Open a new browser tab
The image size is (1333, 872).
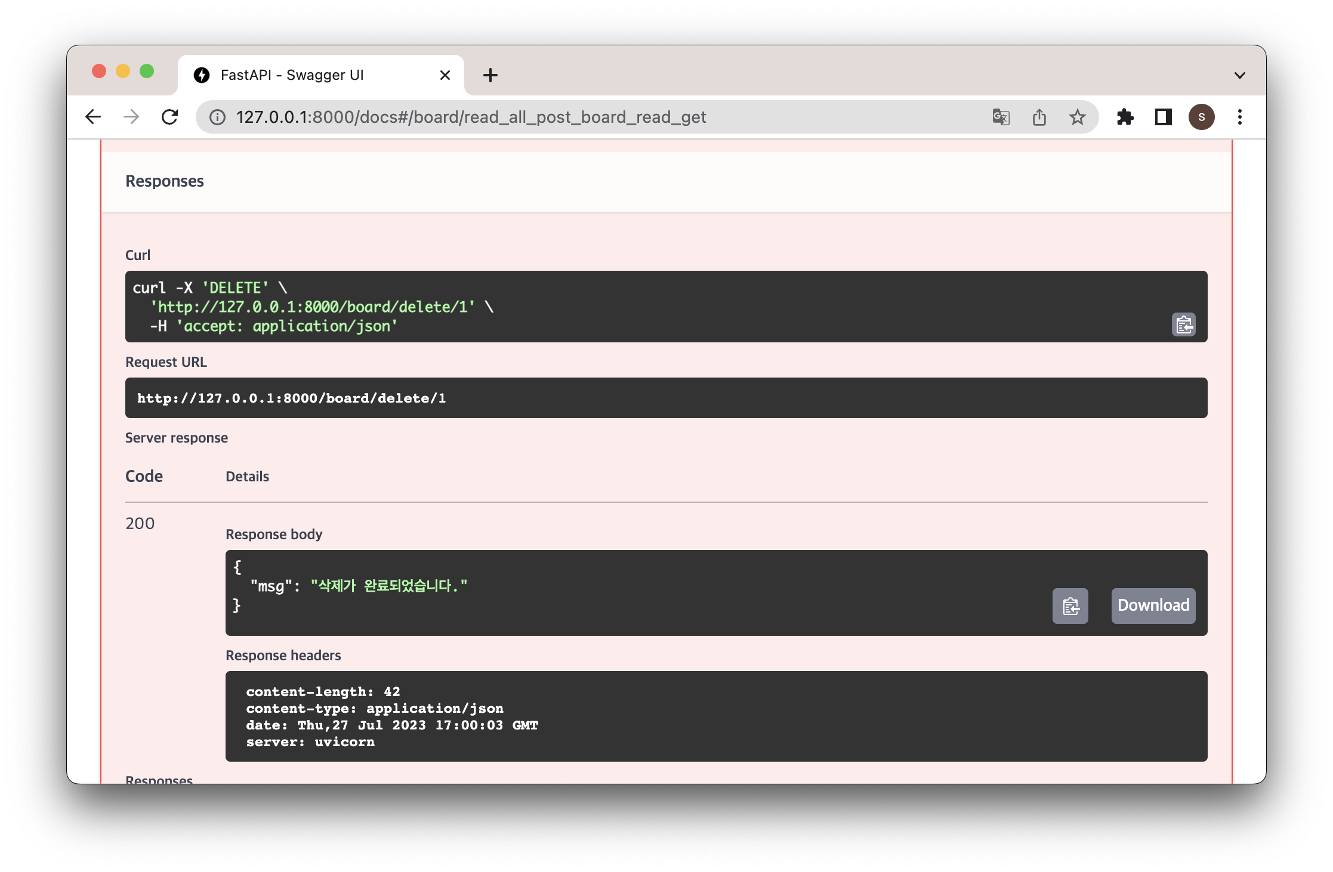coord(490,75)
